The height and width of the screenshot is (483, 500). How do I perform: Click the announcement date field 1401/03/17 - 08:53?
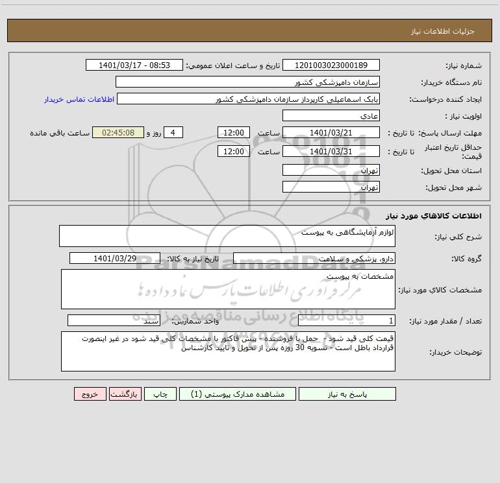[x=134, y=65]
